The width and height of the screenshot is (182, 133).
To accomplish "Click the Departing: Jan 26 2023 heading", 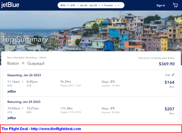I will [x=24, y=75].
